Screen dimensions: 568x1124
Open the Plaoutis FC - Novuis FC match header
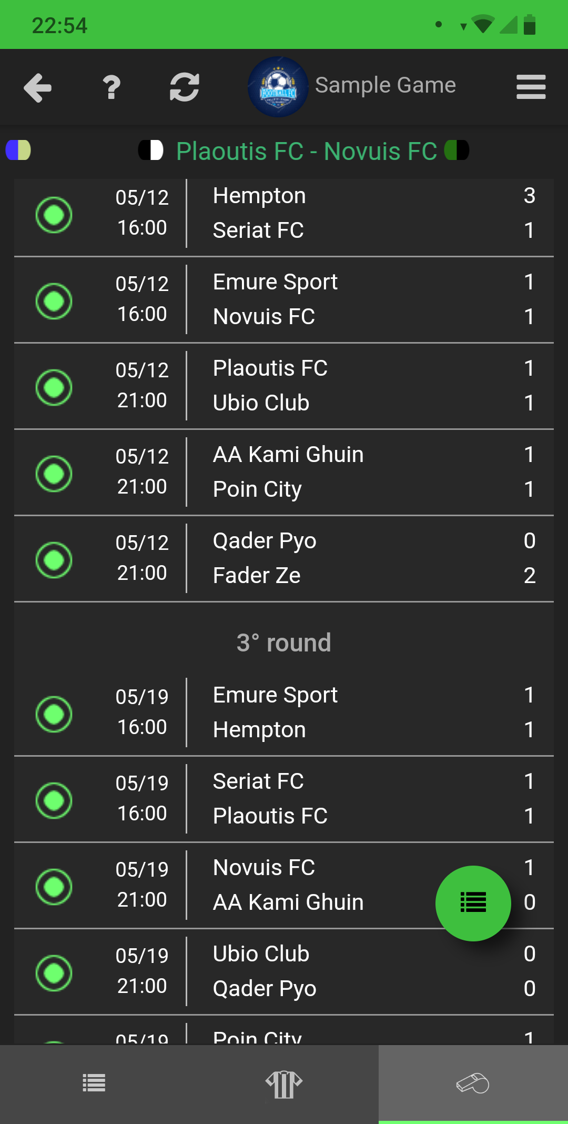307,152
